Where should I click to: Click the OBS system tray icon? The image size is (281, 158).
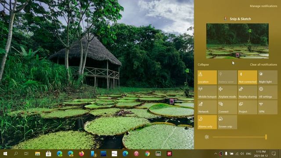point(221,154)
